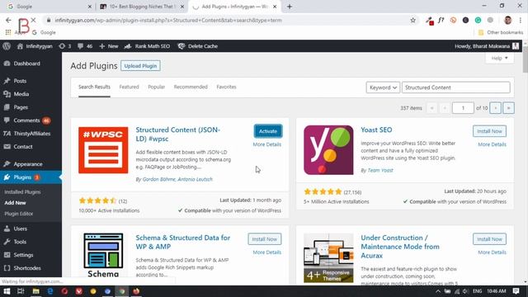Select Add New plugin submenu
528x297 pixels.
click(x=15, y=203)
